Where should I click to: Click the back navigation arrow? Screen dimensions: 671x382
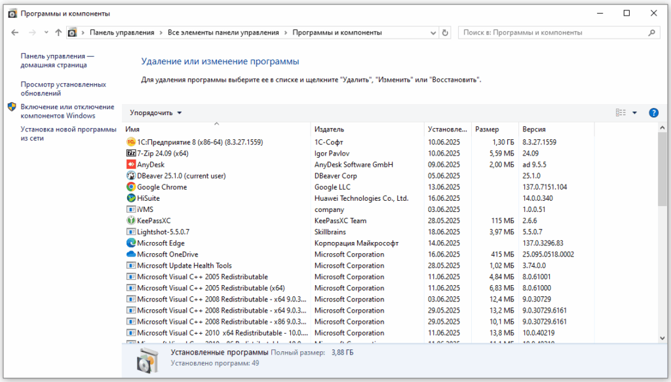click(x=15, y=32)
